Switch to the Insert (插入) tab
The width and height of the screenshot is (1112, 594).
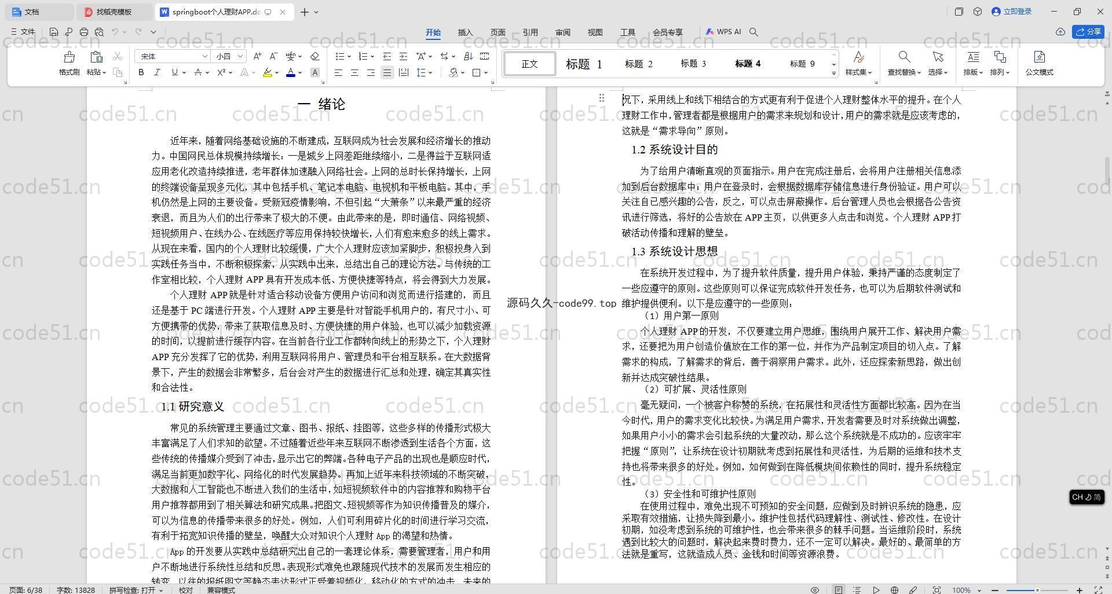click(x=465, y=32)
